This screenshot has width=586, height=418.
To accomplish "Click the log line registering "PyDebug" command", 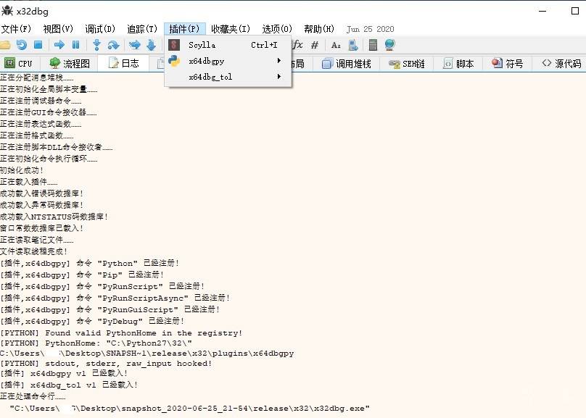I will tap(92, 321).
